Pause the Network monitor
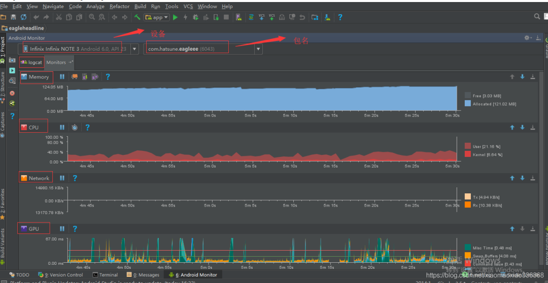The image size is (548, 283). click(x=62, y=178)
